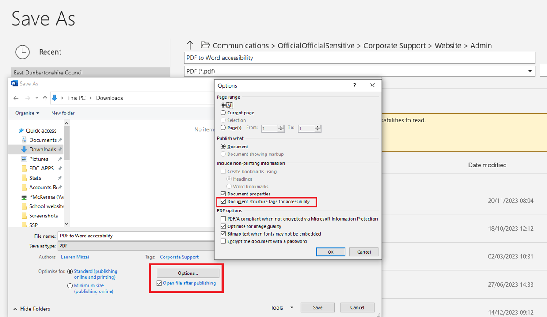
Task: Click the Options... button
Action: [188, 273]
